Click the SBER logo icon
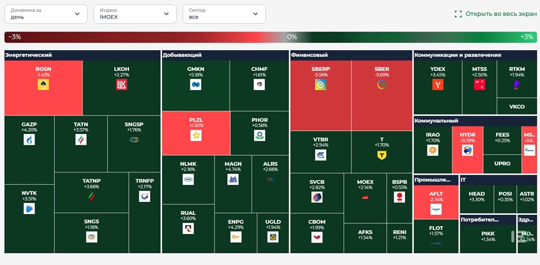This screenshot has height=265, width=540. click(x=382, y=85)
